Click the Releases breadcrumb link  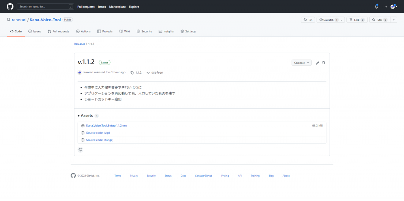click(79, 44)
